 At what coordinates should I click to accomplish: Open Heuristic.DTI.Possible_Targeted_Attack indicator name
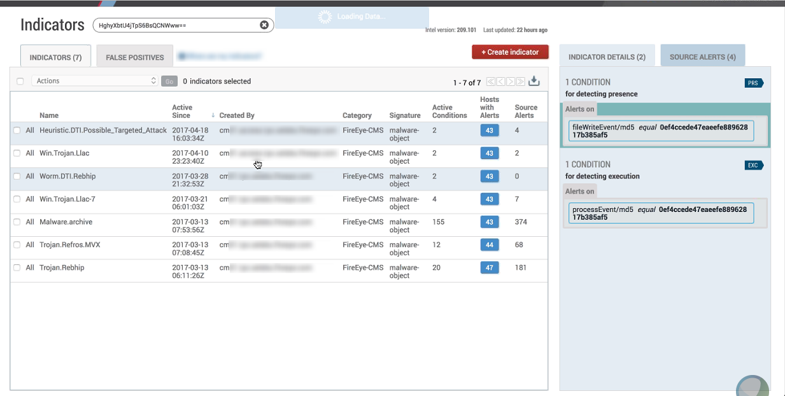(x=103, y=131)
